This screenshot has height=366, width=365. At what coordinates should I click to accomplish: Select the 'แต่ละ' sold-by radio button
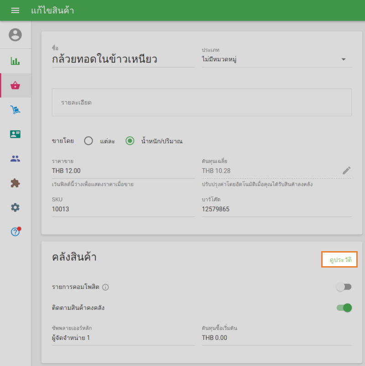click(x=89, y=141)
